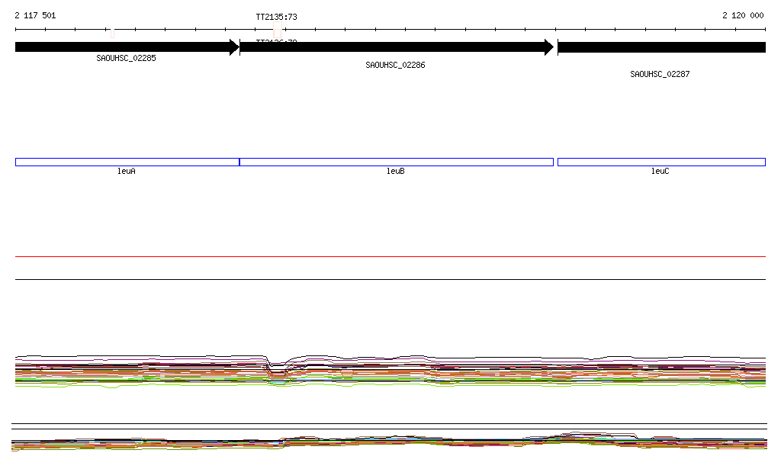Click the leuB gene name text

pos(395,172)
